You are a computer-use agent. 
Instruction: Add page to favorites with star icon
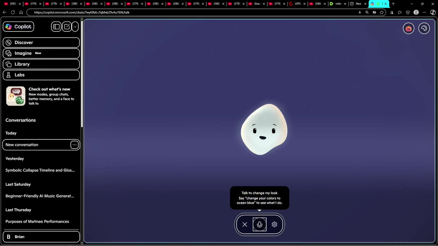click(382, 12)
